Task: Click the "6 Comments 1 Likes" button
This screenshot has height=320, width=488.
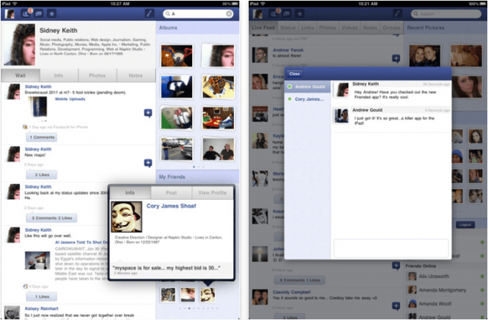Action: (x=299, y=279)
